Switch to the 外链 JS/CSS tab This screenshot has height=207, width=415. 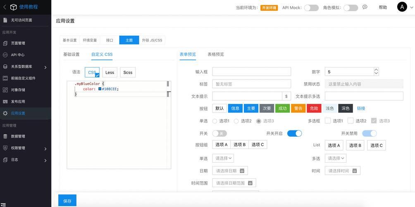(x=152, y=40)
